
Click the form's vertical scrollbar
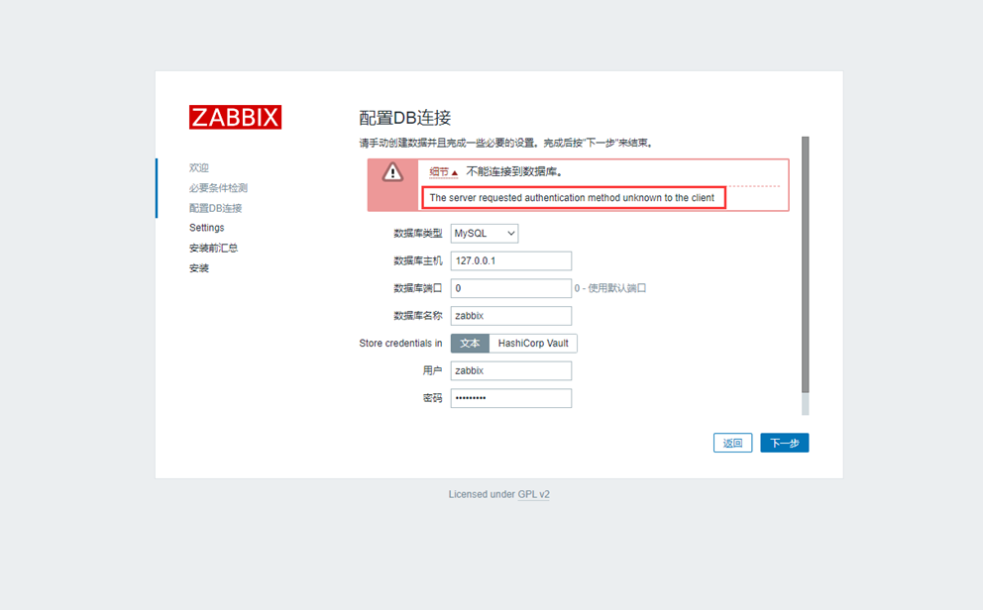click(805, 265)
